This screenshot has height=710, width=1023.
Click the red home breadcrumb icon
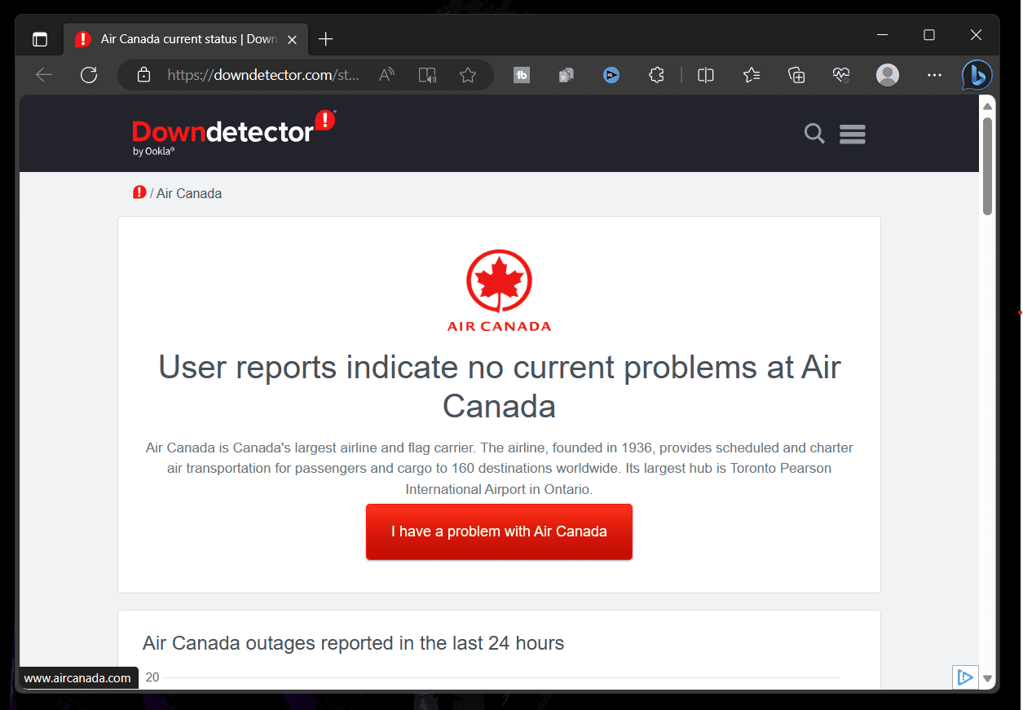pyautogui.click(x=139, y=193)
